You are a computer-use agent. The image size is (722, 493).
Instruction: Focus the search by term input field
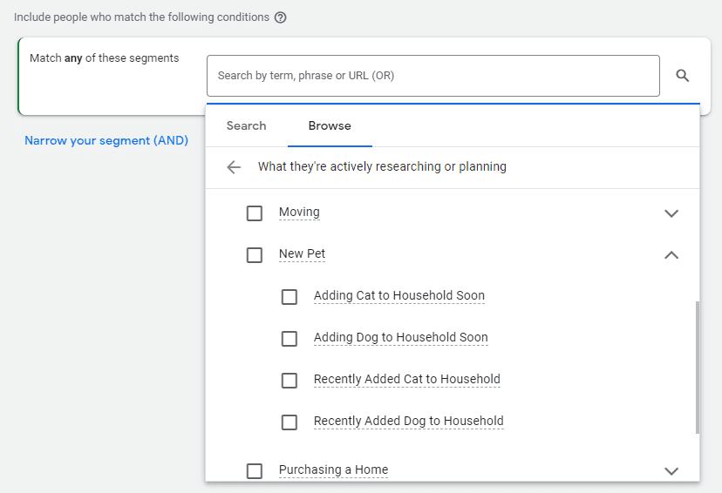(x=433, y=76)
